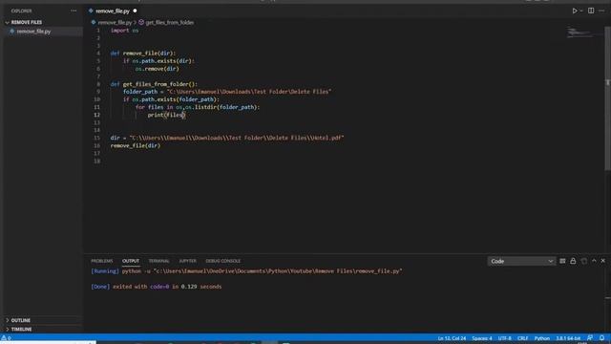The width and height of the screenshot is (611, 344).
Task: Switch to the JUPYTER panel tab
Action: click(187, 261)
